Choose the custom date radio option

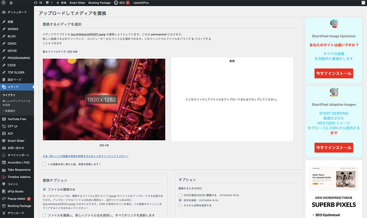click(180, 205)
